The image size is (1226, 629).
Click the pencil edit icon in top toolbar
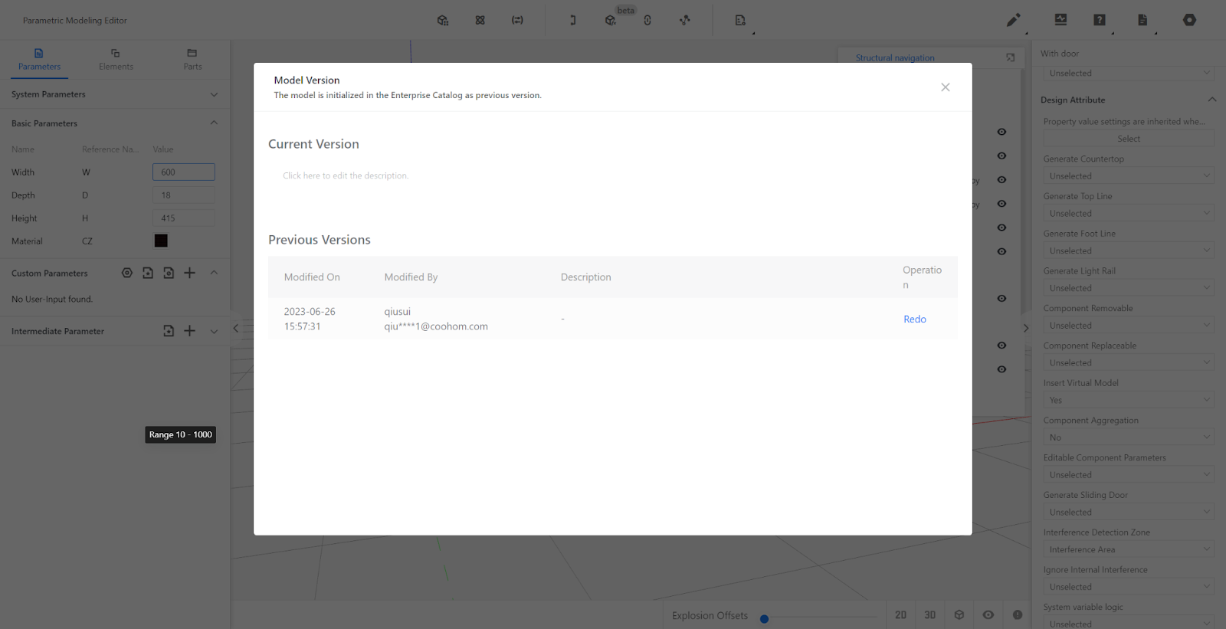coord(1013,21)
